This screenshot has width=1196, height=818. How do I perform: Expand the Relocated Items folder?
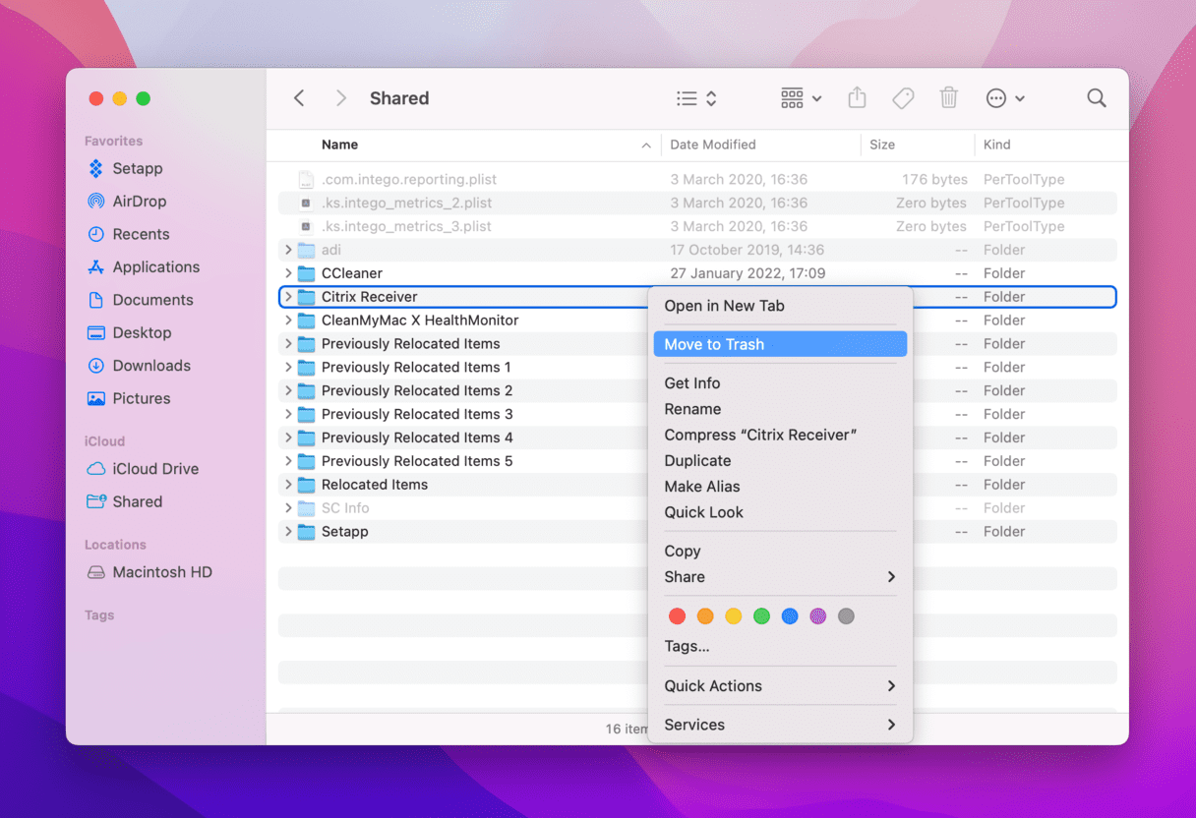[x=288, y=485]
